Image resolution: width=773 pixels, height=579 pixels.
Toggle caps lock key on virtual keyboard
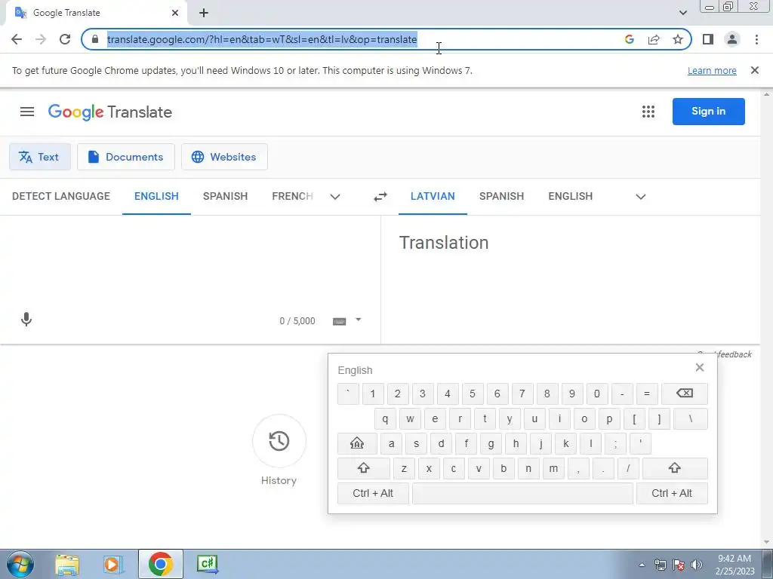[357, 443]
